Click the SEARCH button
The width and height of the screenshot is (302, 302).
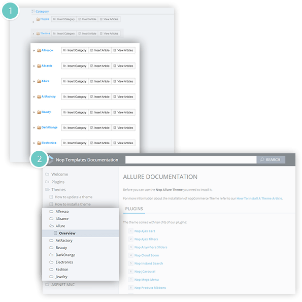271,160
